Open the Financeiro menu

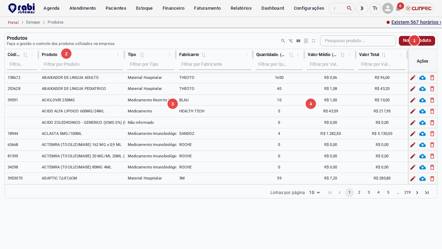[x=173, y=8]
